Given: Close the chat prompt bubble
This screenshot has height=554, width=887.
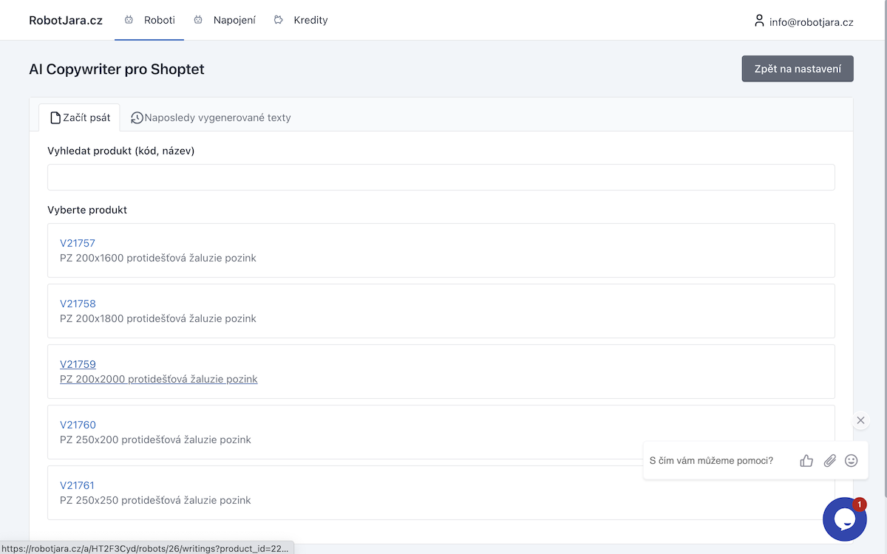Looking at the screenshot, I should (x=860, y=420).
